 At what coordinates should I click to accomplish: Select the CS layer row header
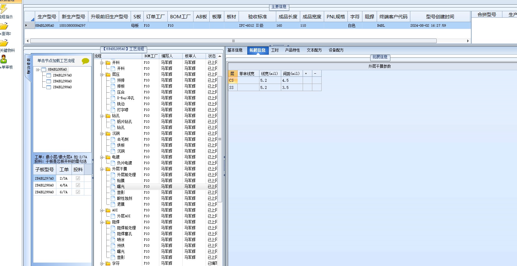tap(233, 80)
